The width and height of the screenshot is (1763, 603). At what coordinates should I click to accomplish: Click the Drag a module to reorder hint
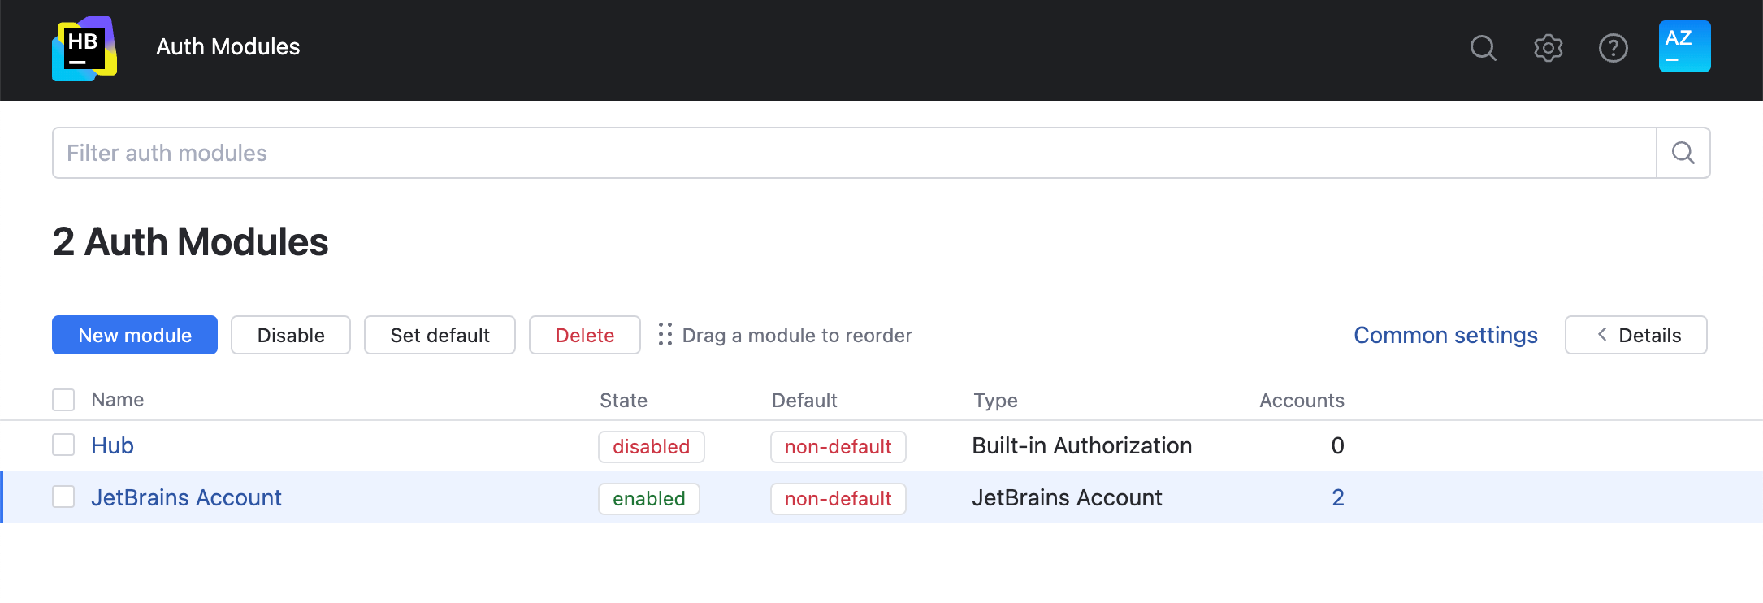click(x=797, y=336)
